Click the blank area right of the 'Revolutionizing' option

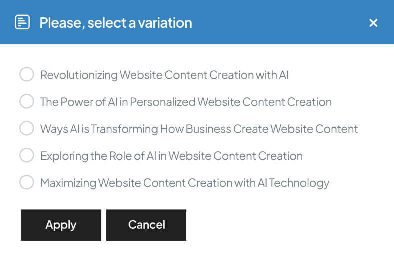(340, 75)
